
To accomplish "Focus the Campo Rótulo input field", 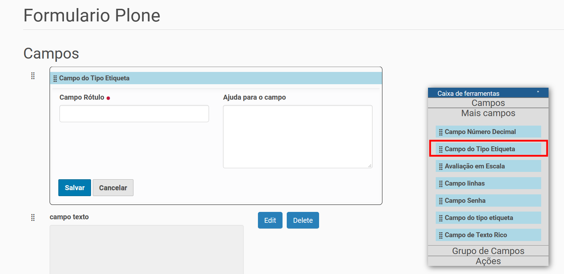I will click(134, 114).
